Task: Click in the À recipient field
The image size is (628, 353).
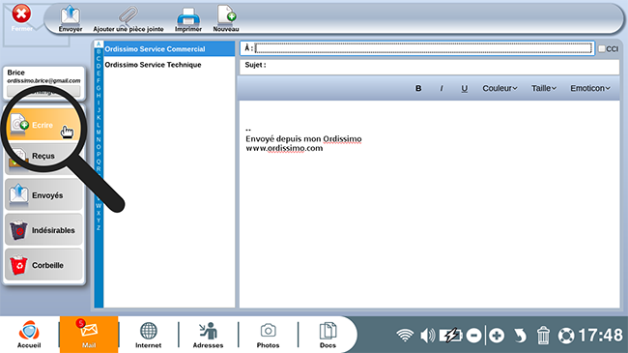Action: click(x=423, y=48)
